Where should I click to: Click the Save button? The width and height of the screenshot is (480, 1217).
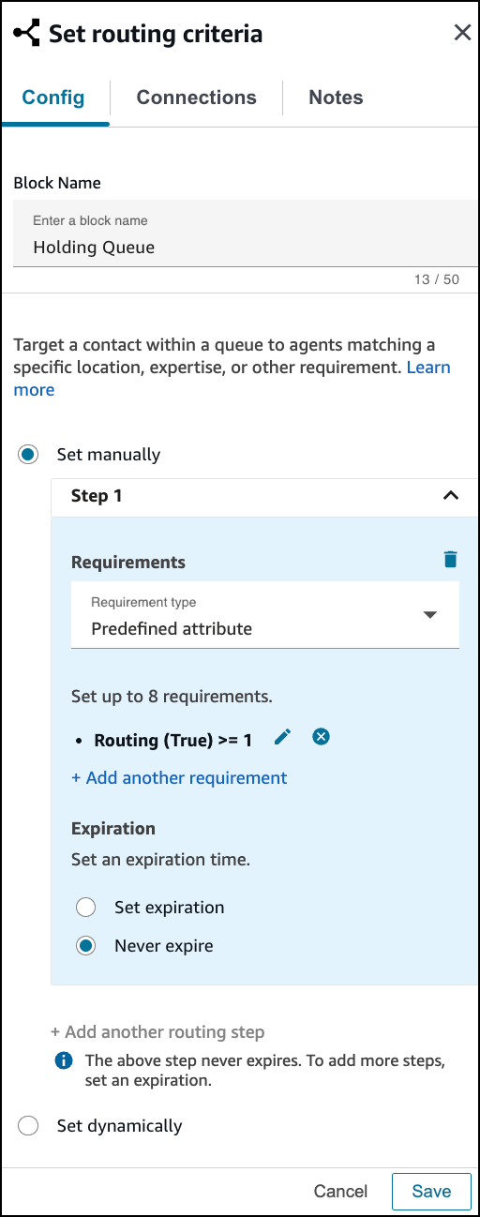pos(431,1192)
